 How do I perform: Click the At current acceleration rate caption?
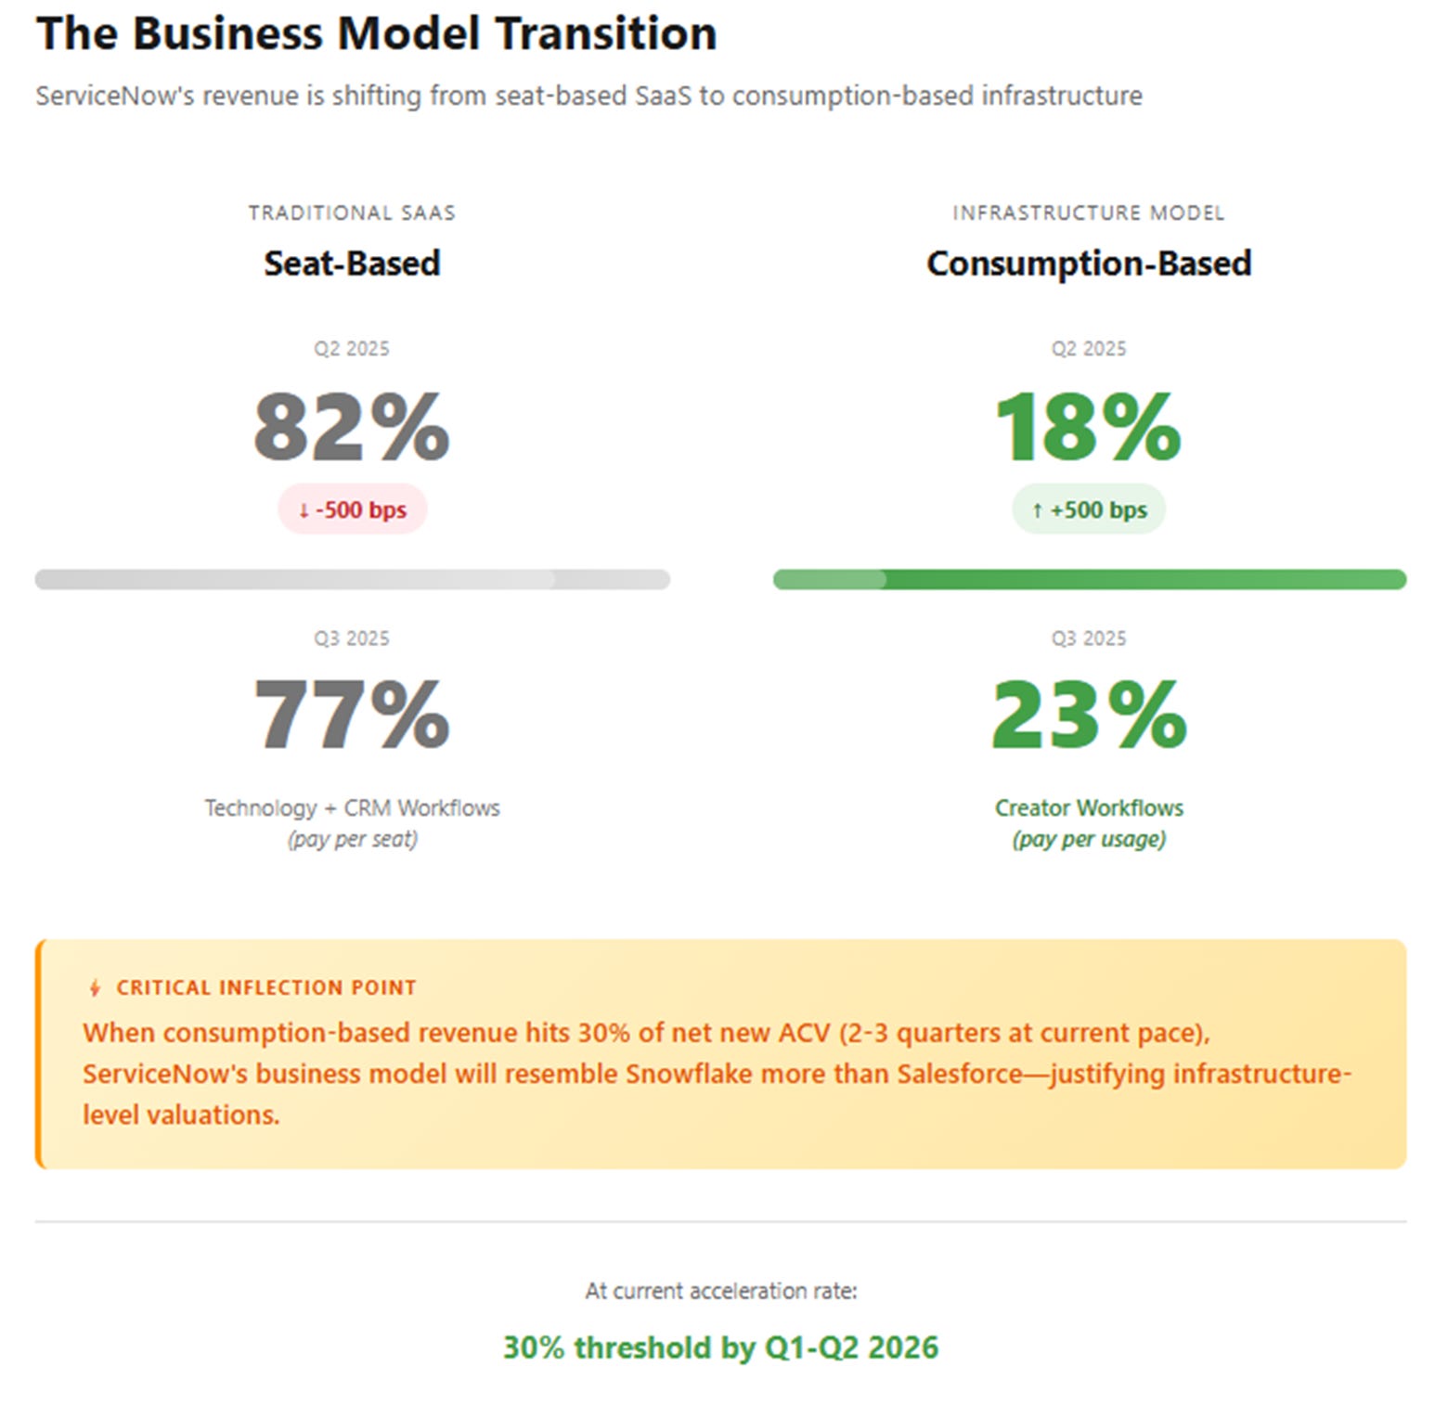(720, 1291)
